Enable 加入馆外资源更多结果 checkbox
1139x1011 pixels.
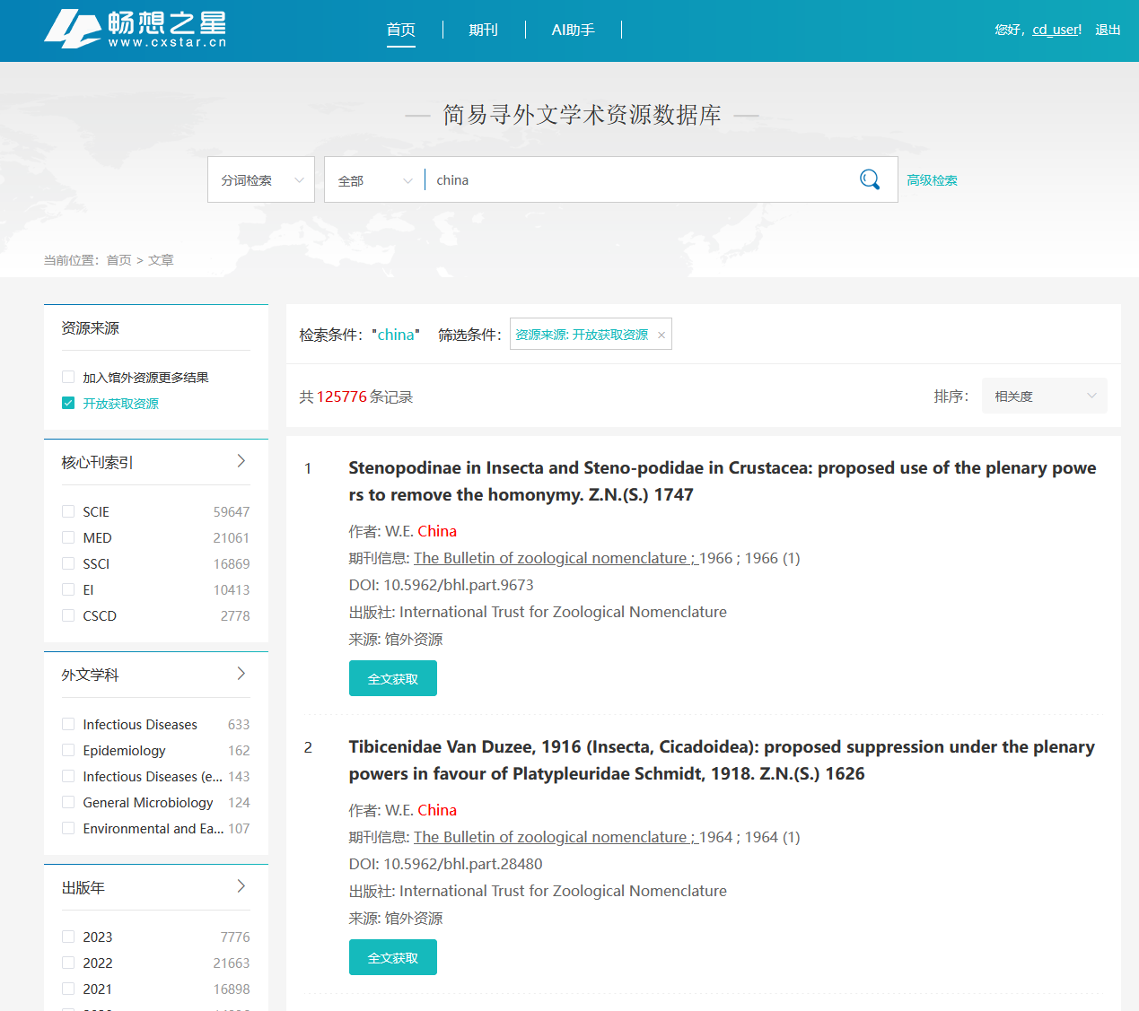[x=68, y=378]
